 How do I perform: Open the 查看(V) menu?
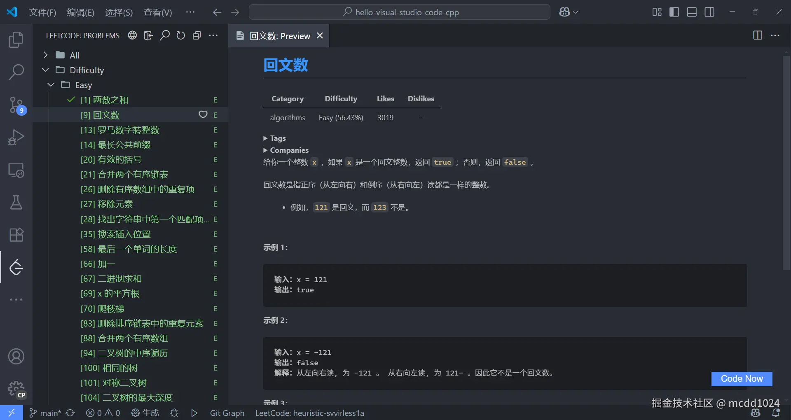pos(158,12)
